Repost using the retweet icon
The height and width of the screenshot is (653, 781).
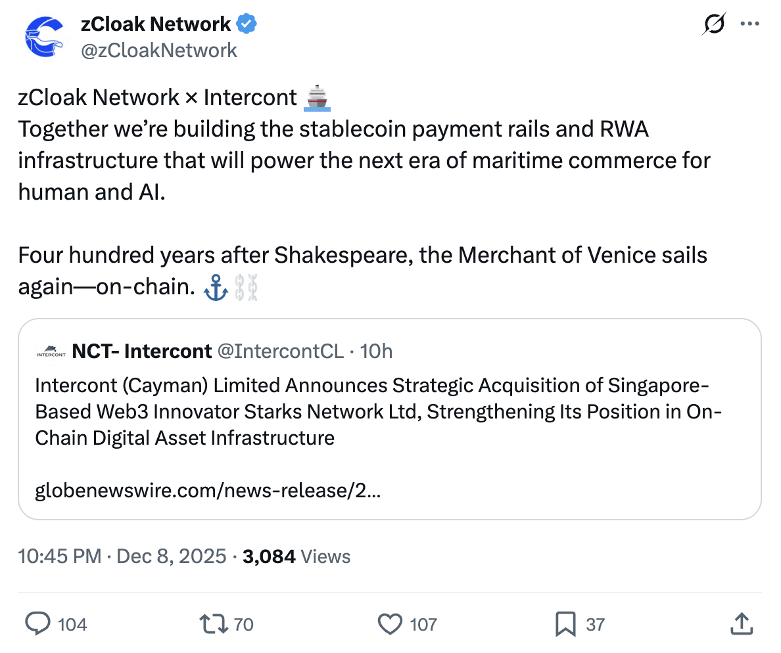click(210, 624)
